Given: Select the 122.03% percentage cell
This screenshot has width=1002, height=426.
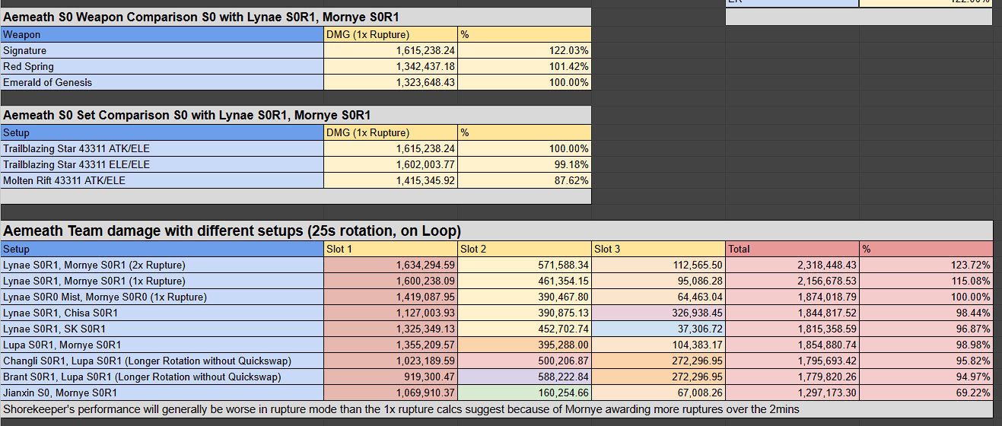Looking at the screenshot, I should [525, 50].
